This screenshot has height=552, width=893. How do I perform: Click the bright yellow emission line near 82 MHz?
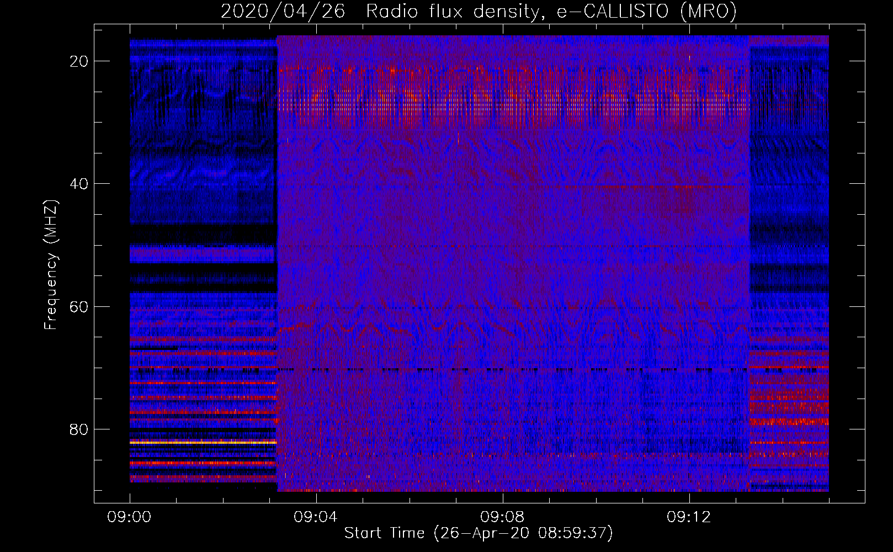tap(203, 442)
